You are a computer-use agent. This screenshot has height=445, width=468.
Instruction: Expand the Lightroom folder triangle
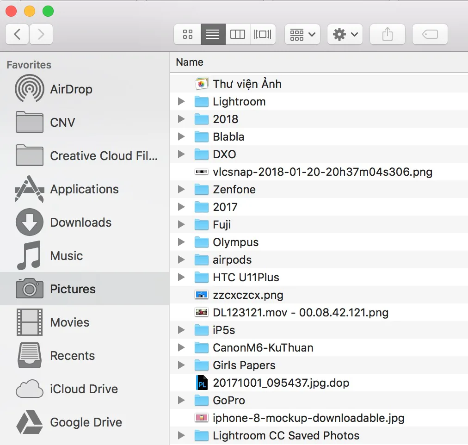coord(181,101)
